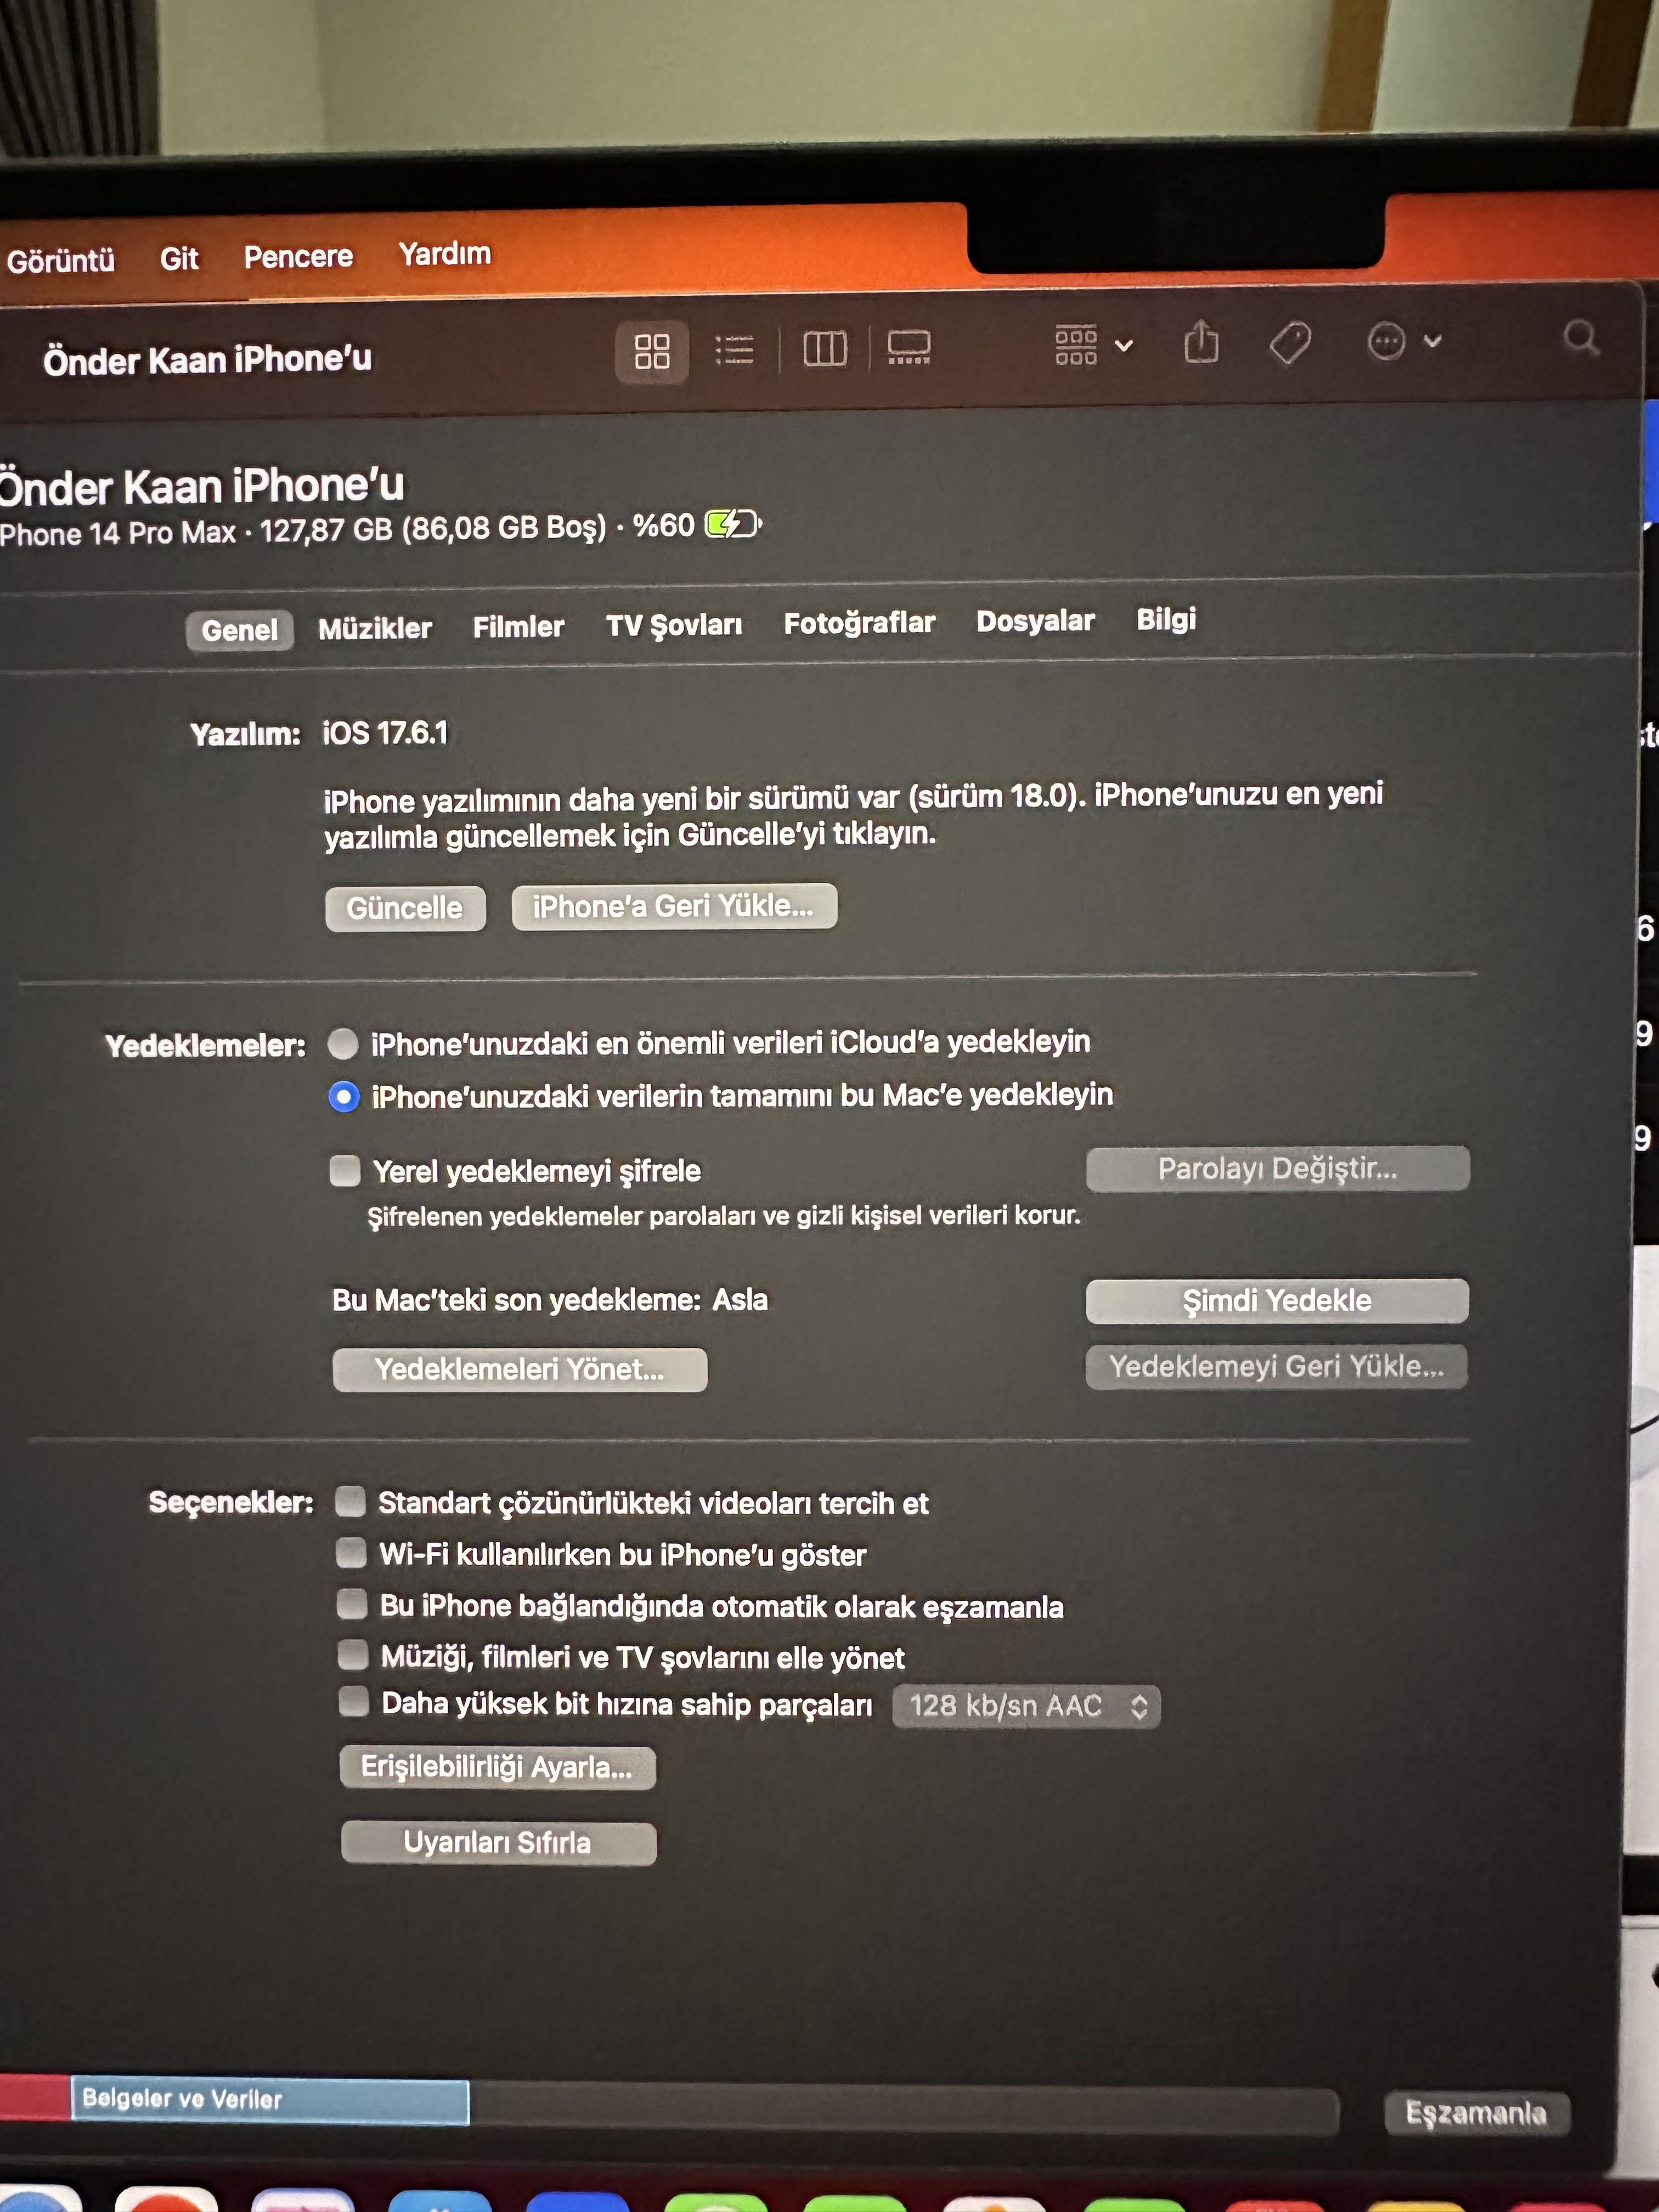Click the iOS 17.6.1 version text
1659x2212 pixels.
coord(385,733)
